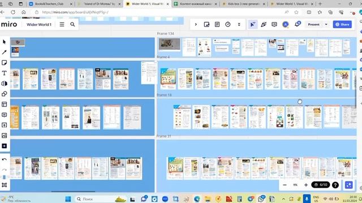
Task: Open the sticky capture tool in top toolbar
Action: [x=206, y=24]
